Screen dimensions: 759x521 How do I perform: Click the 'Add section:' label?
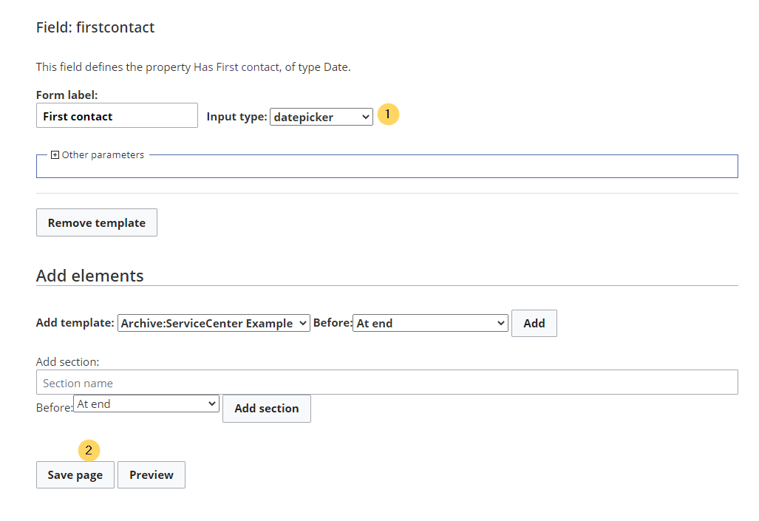pyautogui.click(x=68, y=361)
